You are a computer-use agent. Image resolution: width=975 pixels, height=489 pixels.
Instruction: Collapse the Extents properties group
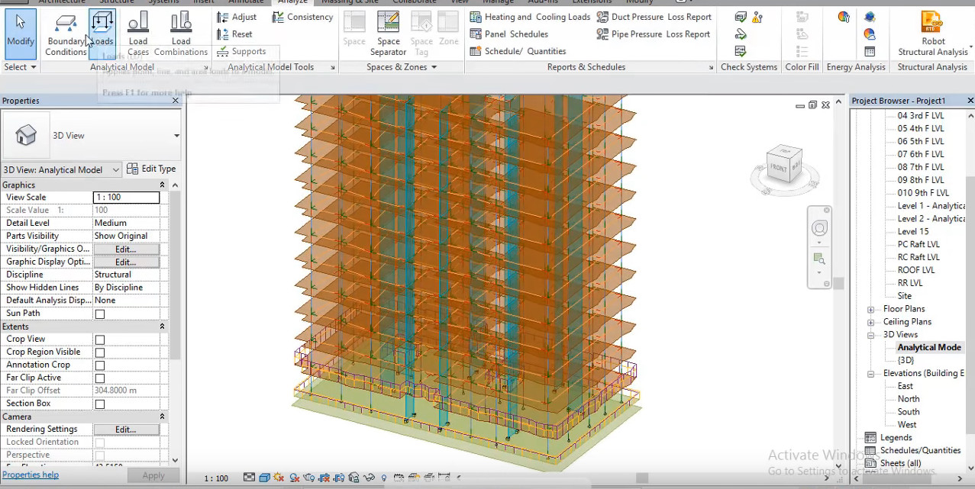tap(162, 327)
